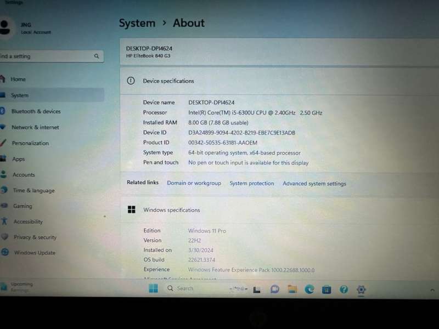
Task: Select the Product ID value 00342-50535-63181-AAOEM
Action: pos(223,143)
